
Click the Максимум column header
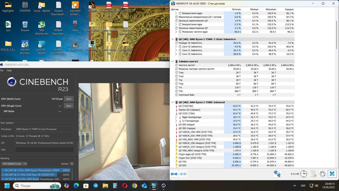(x=271, y=9)
